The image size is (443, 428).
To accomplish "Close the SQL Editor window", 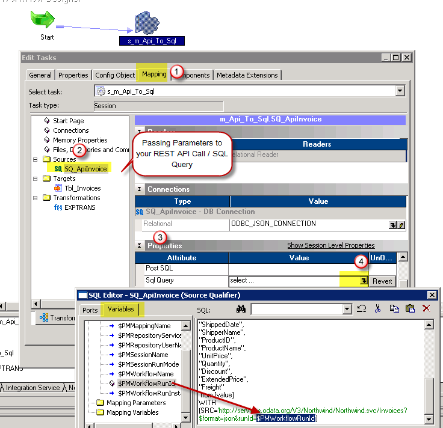I will coord(432,295).
